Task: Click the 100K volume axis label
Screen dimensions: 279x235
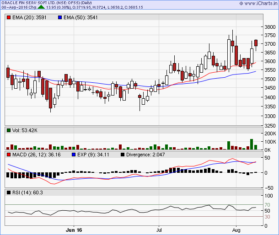Action: point(270,142)
